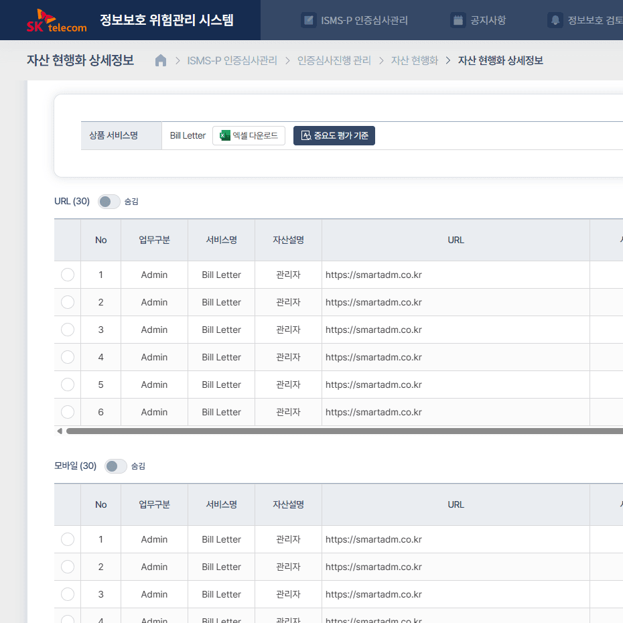Click the icon on 중요도 평가 기준 button

point(305,135)
